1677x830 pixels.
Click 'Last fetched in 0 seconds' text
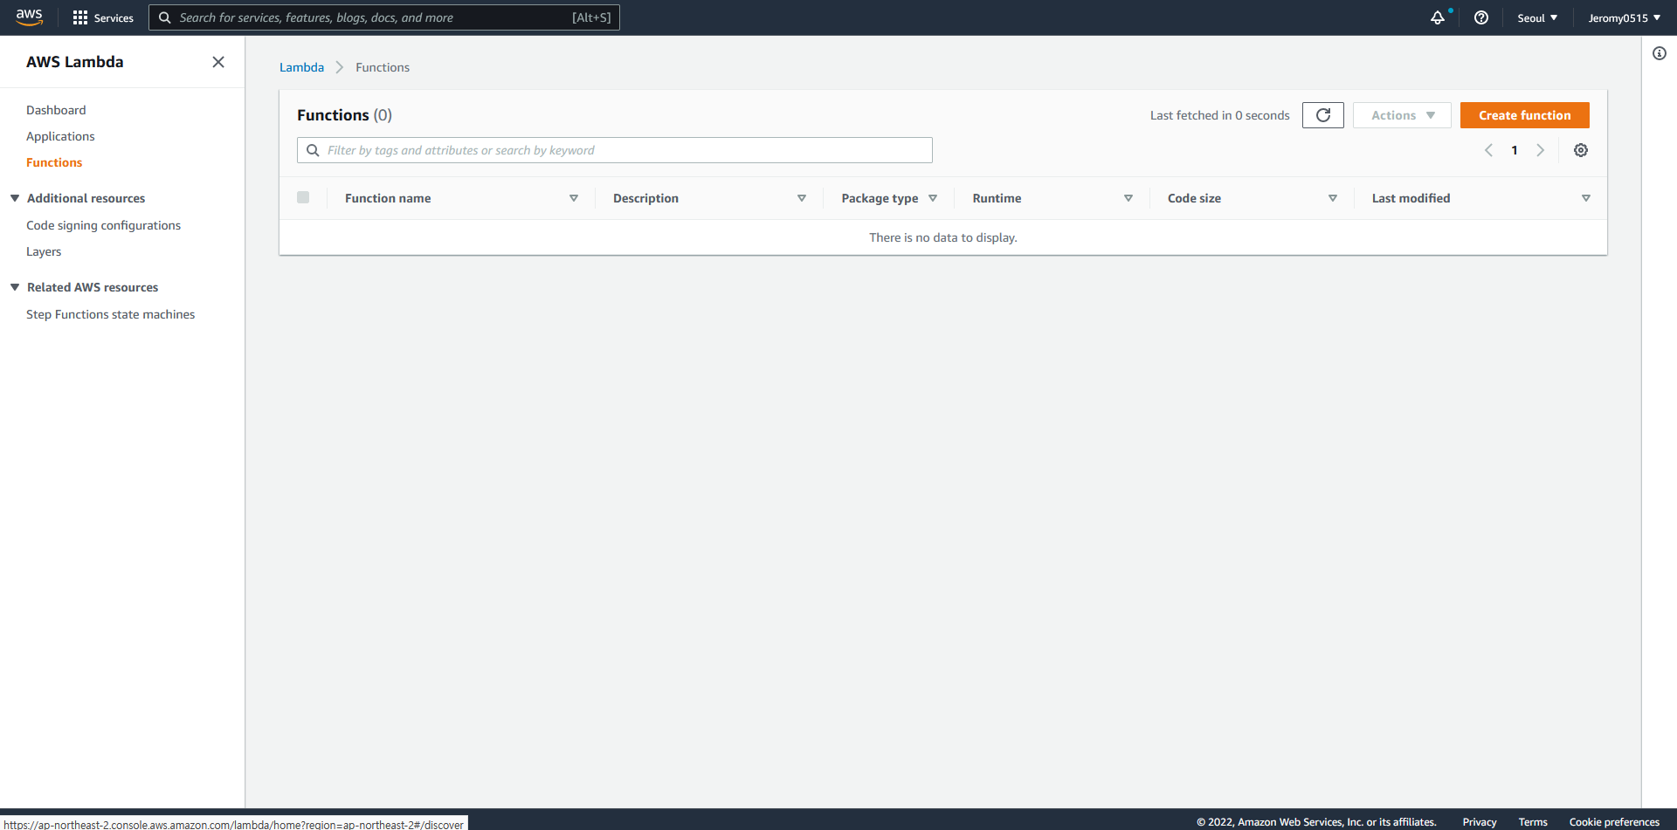[x=1219, y=115]
